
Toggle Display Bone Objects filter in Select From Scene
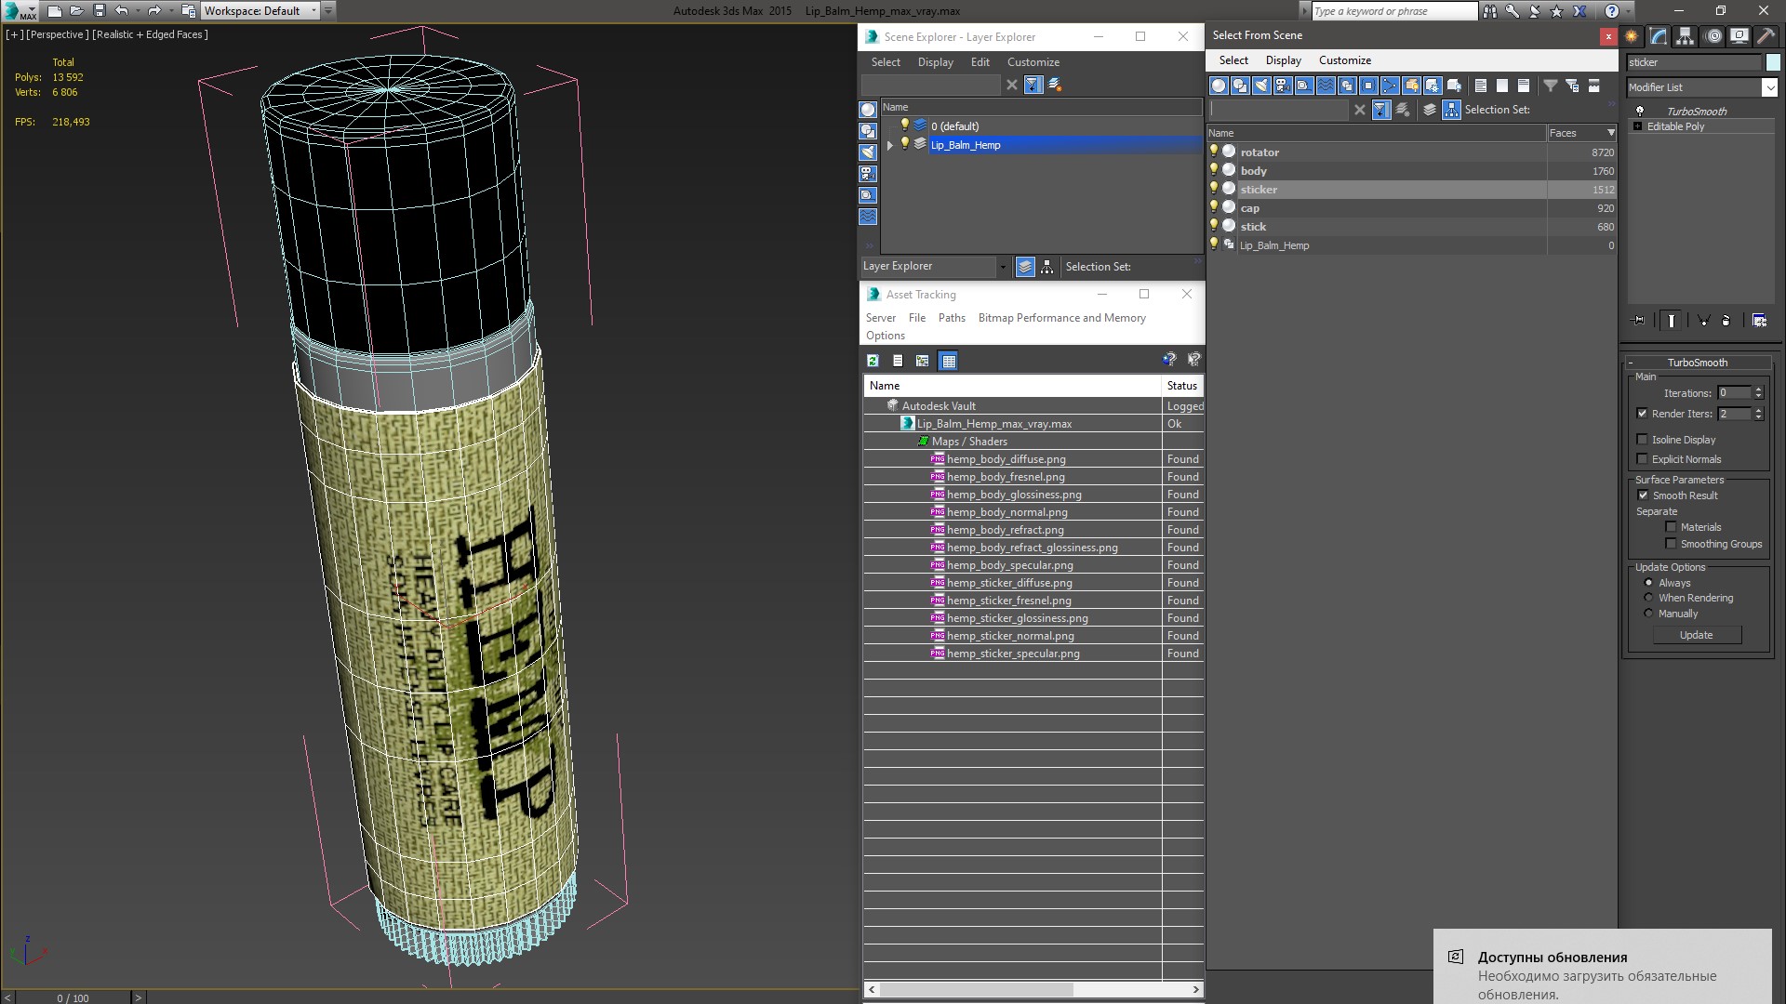pos(1390,86)
